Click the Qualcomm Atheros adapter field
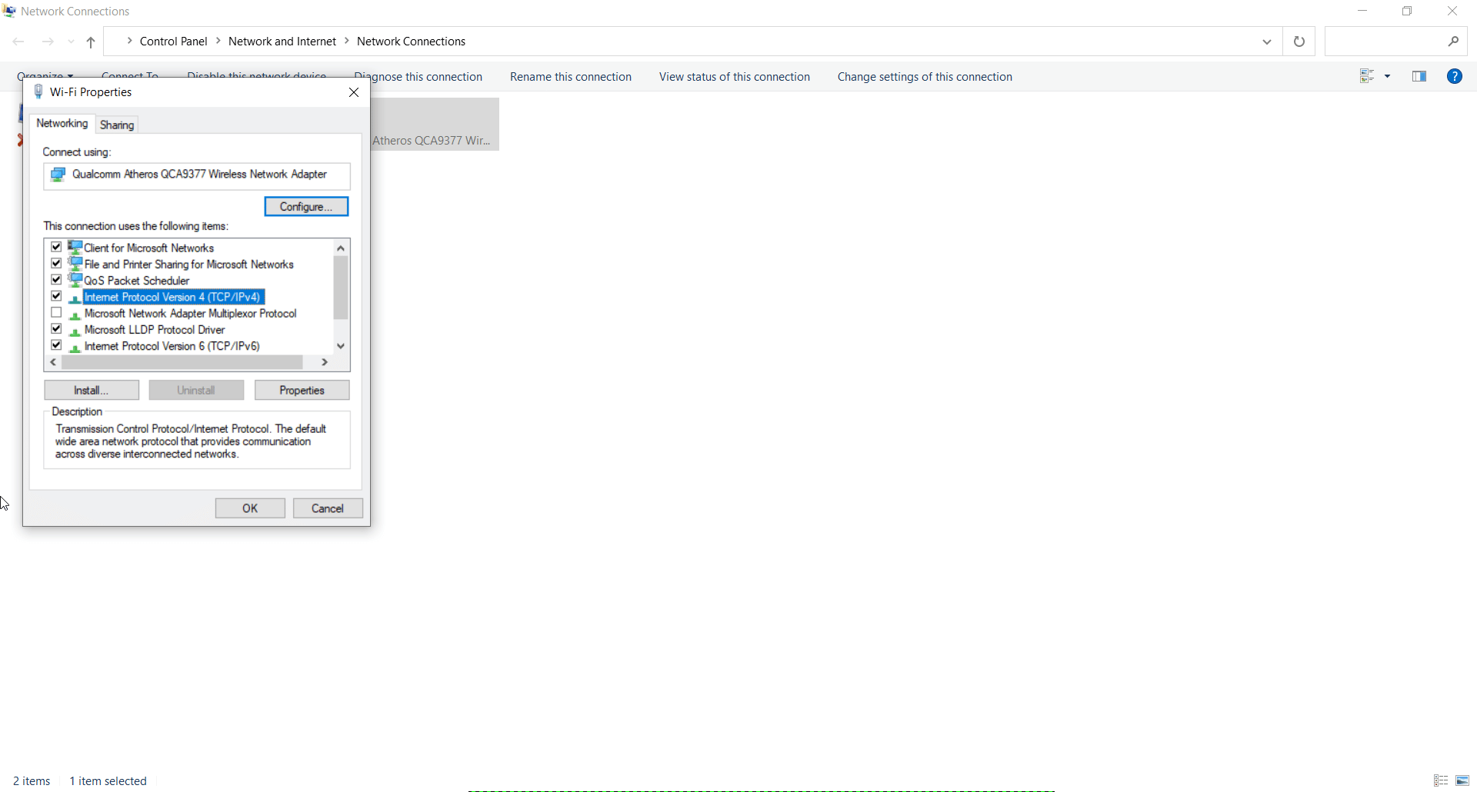 point(197,175)
